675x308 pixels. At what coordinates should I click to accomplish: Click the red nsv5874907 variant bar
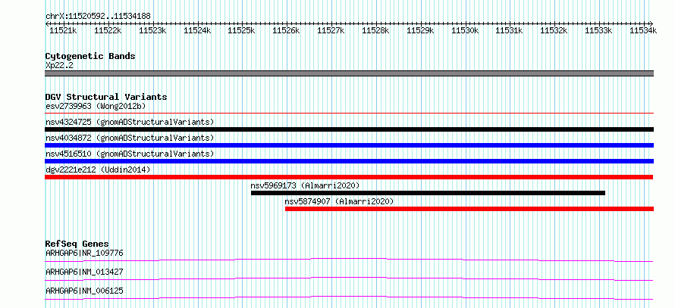[x=469, y=209]
